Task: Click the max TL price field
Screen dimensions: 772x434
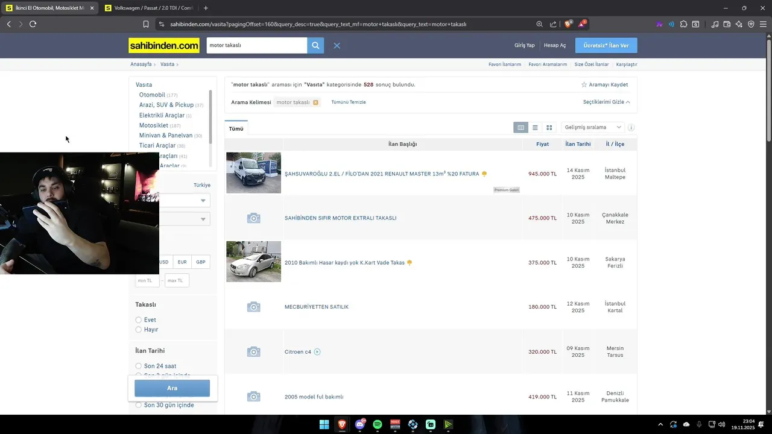Action: (177, 280)
